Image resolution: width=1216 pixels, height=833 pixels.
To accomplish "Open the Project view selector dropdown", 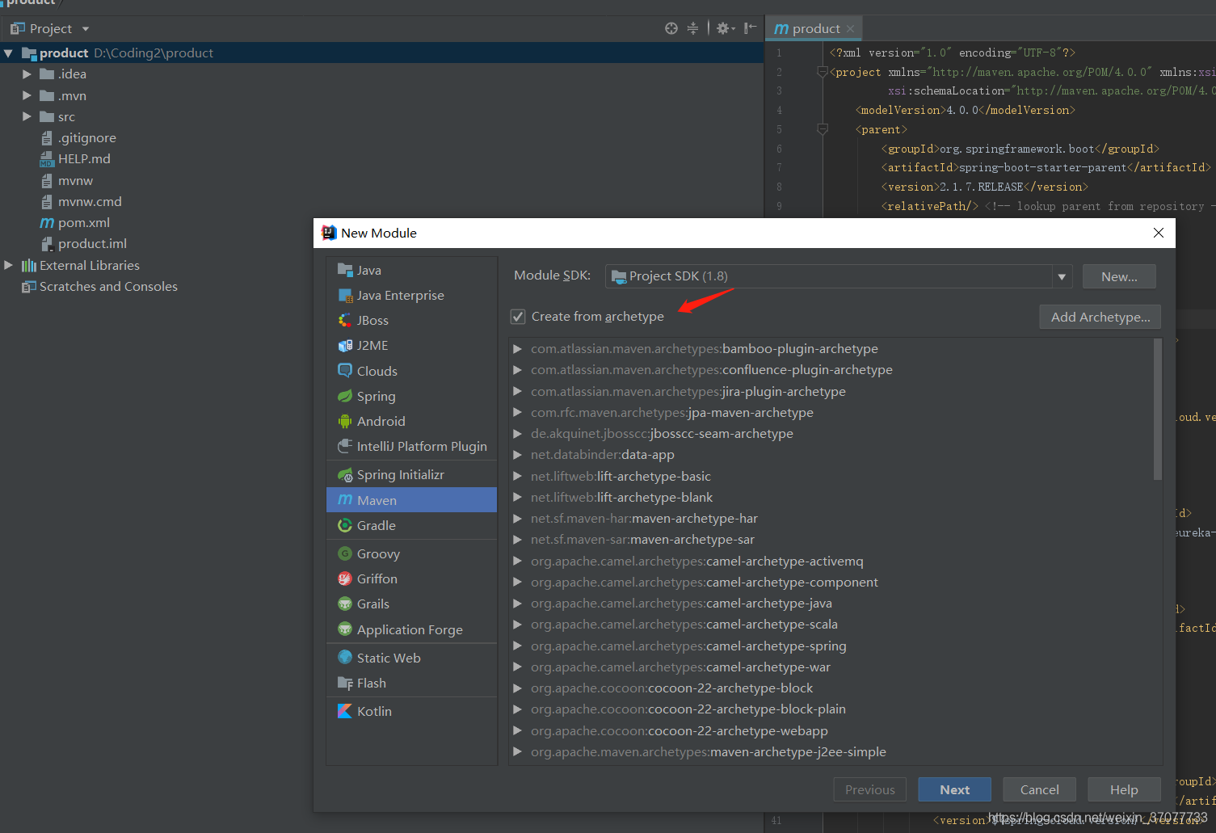I will 86,29.
